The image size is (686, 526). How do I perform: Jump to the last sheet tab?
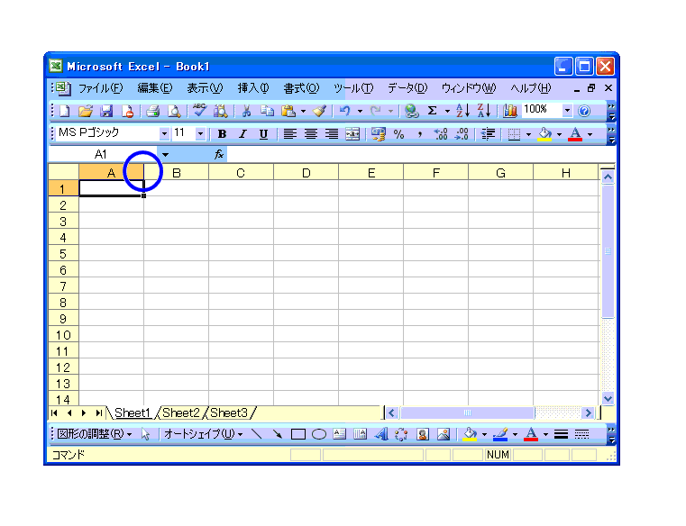99,413
